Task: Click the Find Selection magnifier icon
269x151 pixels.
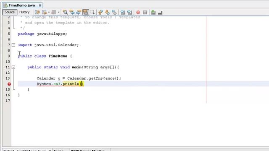Action: click(65, 12)
